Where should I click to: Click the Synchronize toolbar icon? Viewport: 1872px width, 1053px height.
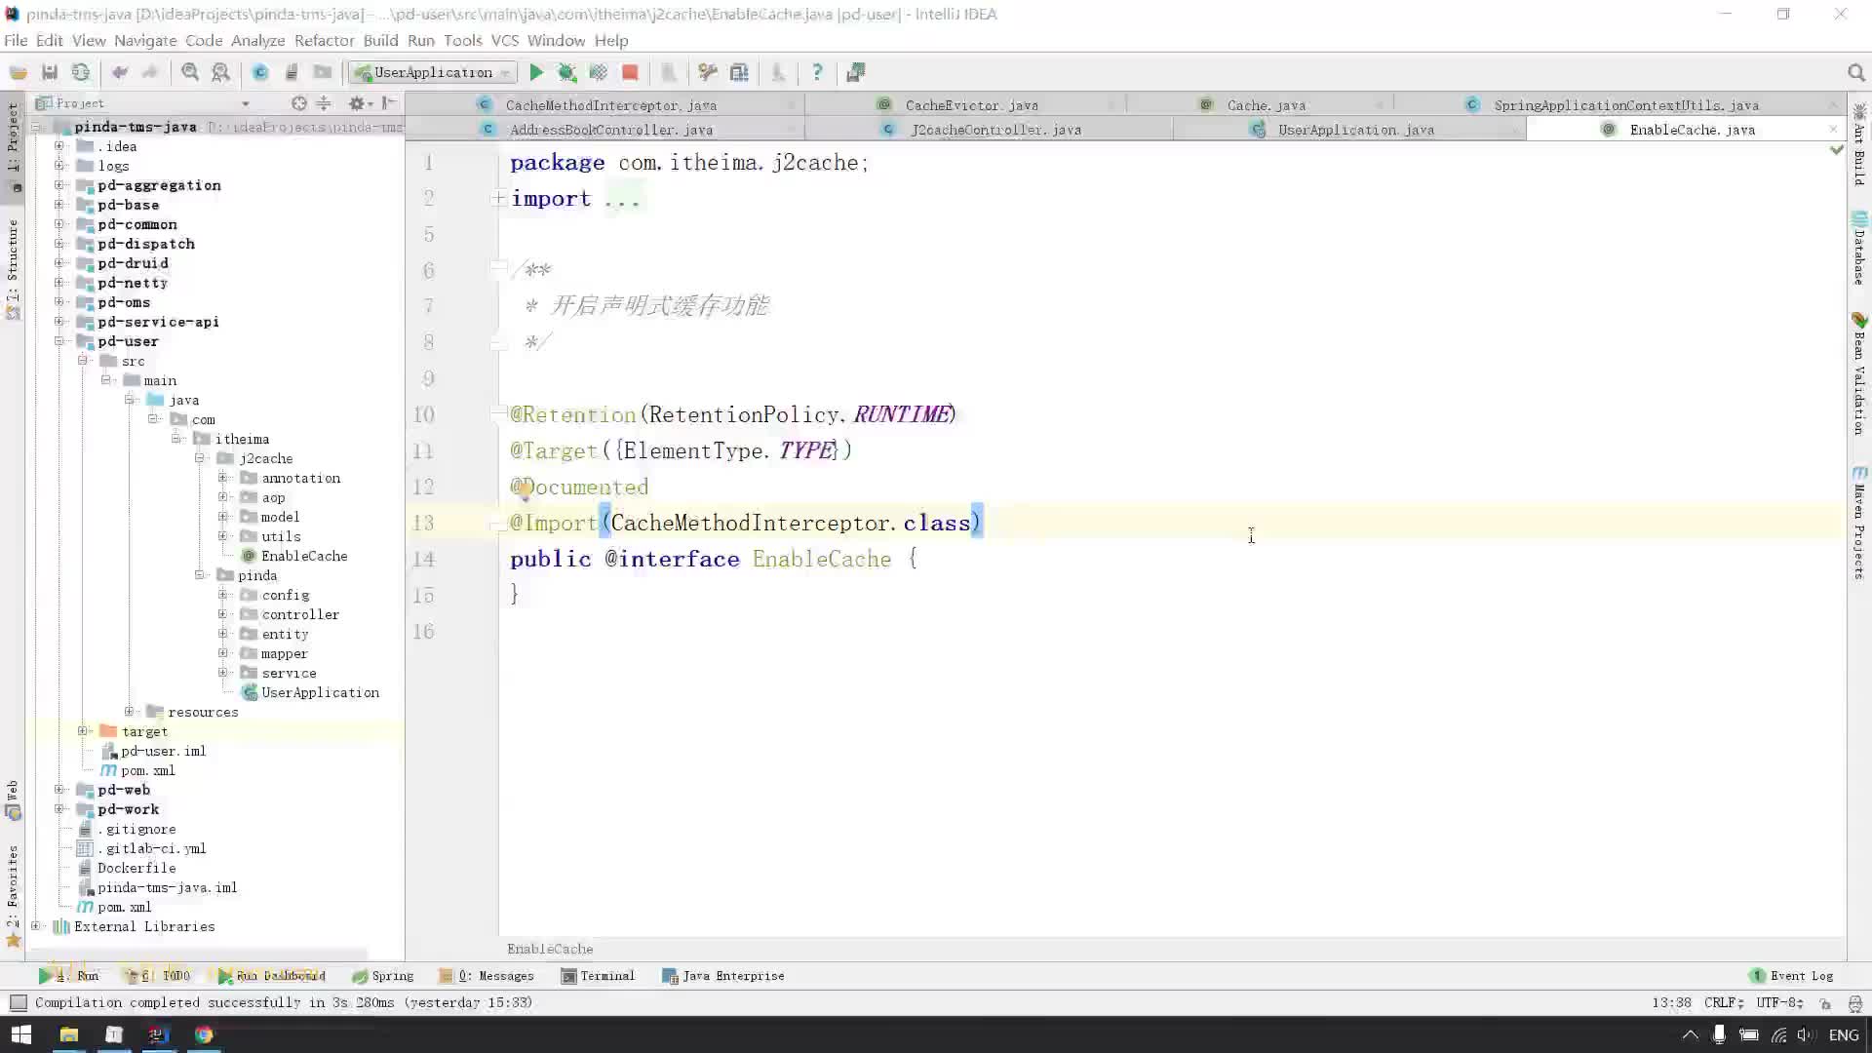click(81, 72)
